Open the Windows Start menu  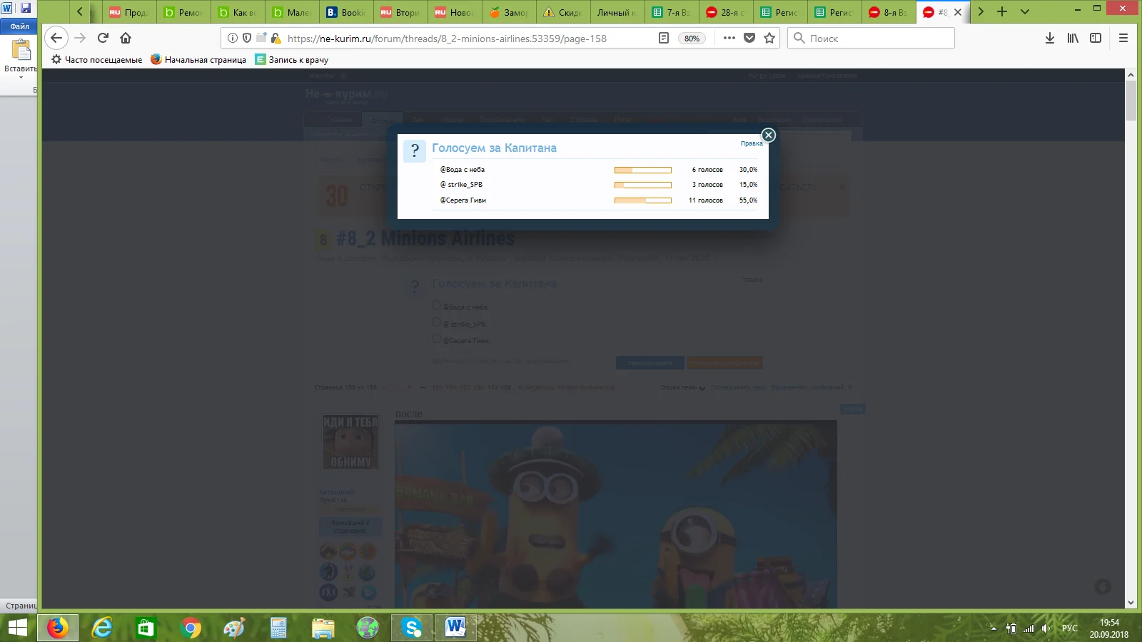(17, 628)
